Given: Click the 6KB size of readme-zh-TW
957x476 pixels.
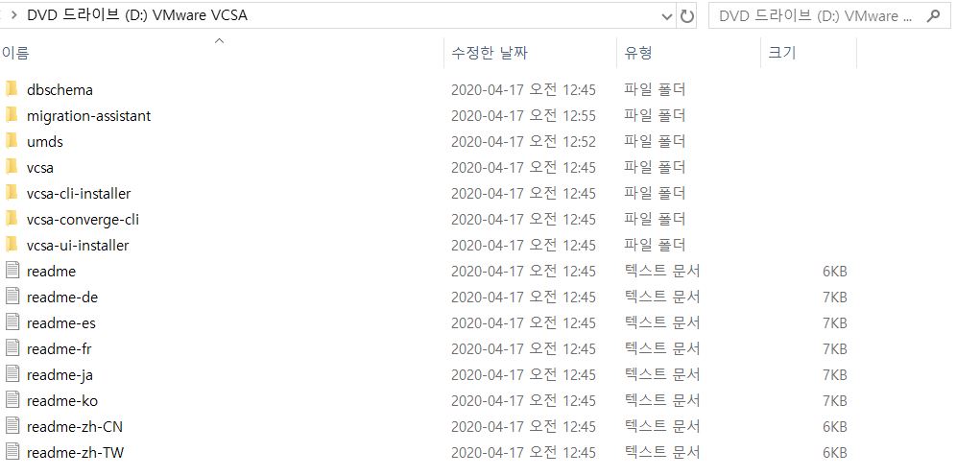Looking at the screenshot, I should (834, 453).
